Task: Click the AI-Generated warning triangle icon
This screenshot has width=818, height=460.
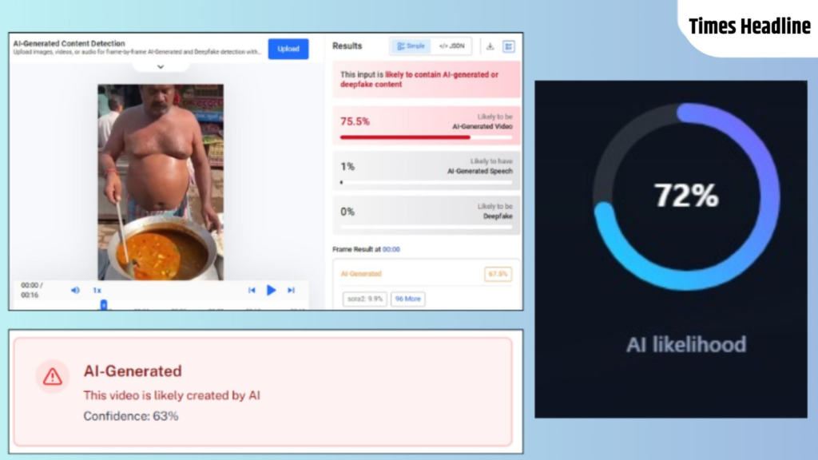Action: [x=53, y=376]
